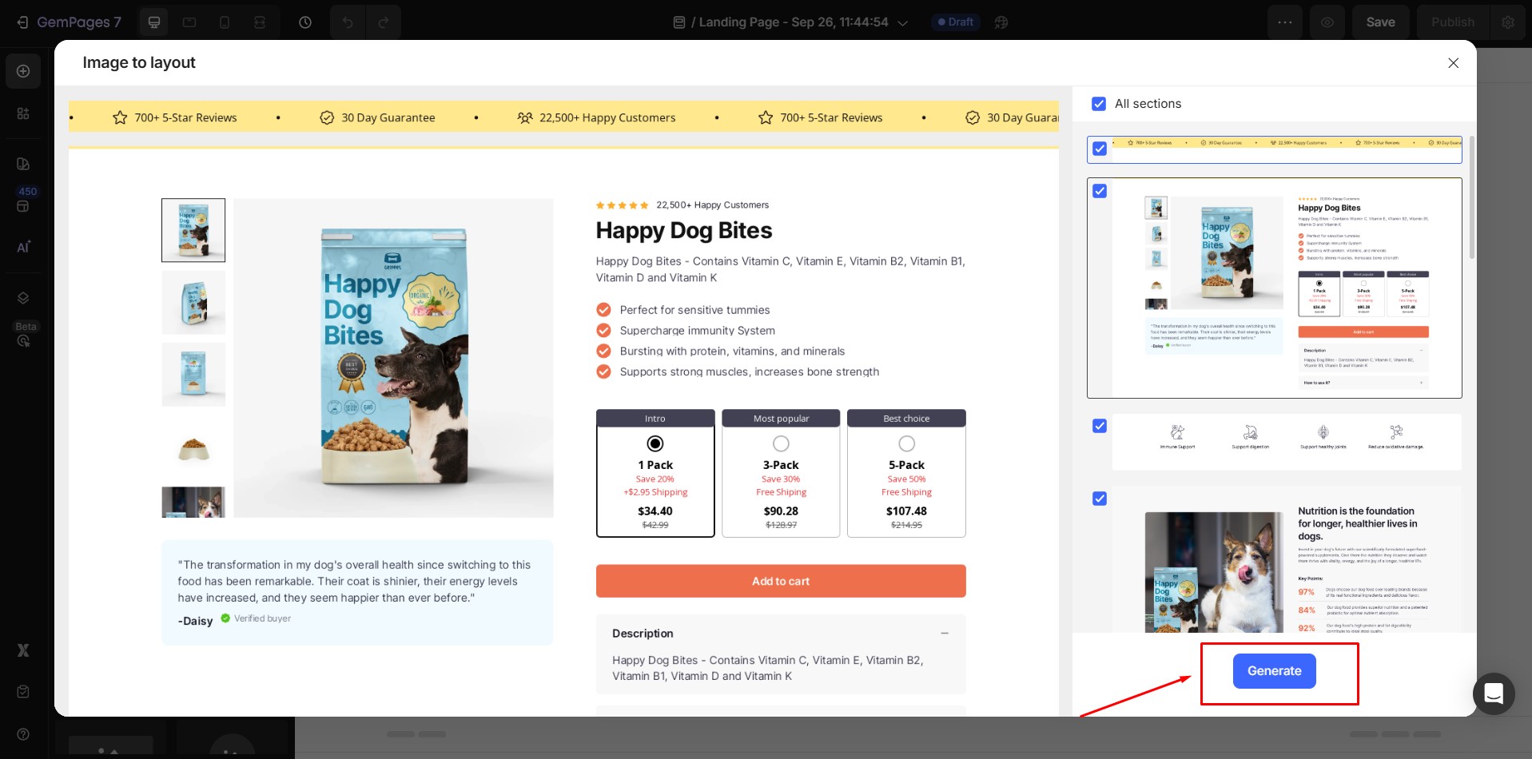Click the preview eye icon
This screenshot has width=1532, height=759.
click(1327, 22)
